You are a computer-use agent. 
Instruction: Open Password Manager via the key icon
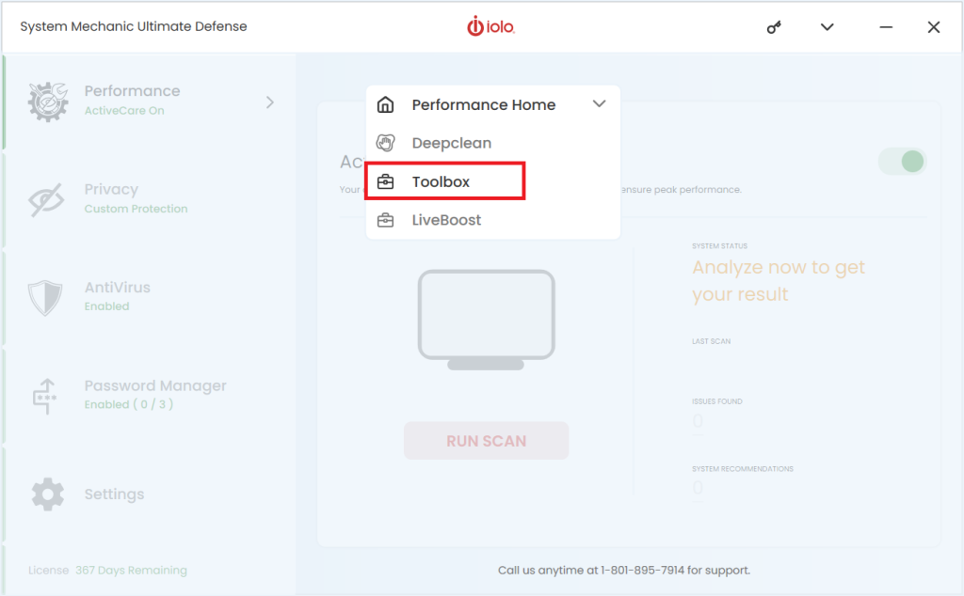(x=46, y=394)
